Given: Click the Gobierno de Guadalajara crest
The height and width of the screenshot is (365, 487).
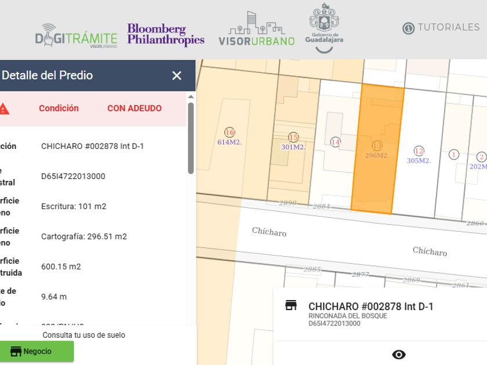Looking at the screenshot, I should pos(324,28).
